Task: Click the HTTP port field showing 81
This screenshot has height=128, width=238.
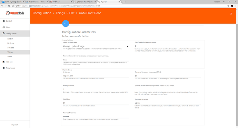Action: coord(168,76)
